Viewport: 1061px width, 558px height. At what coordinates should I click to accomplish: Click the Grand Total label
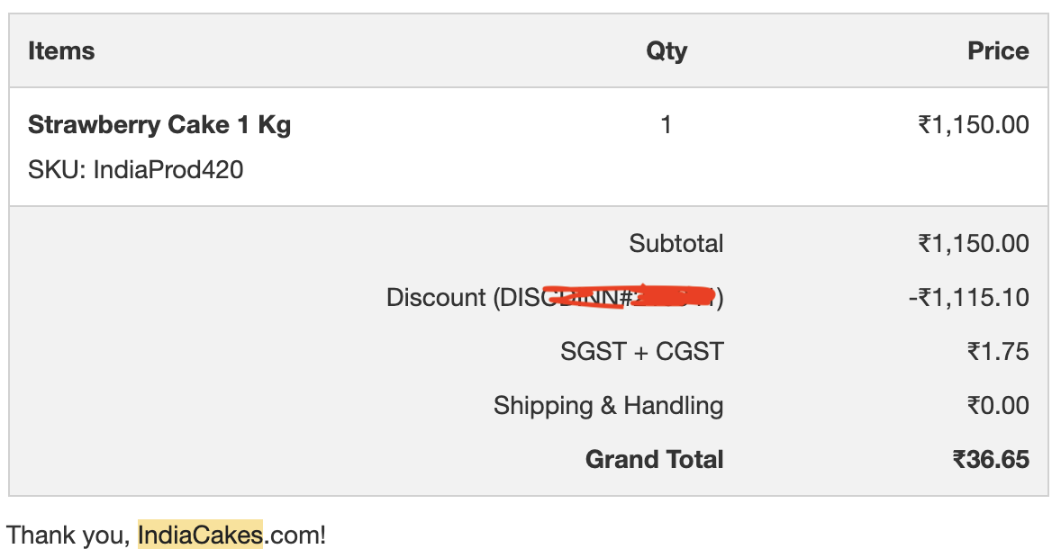pyautogui.click(x=654, y=459)
